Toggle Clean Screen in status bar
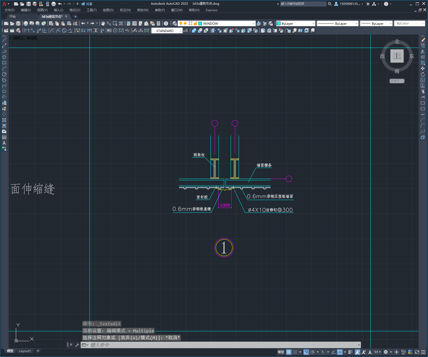Screen dimensions: 428x357 [417, 352]
